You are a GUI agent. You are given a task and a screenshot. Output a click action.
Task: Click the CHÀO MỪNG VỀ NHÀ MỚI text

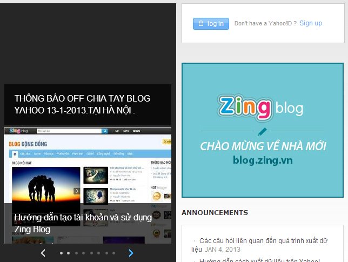click(263, 146)
